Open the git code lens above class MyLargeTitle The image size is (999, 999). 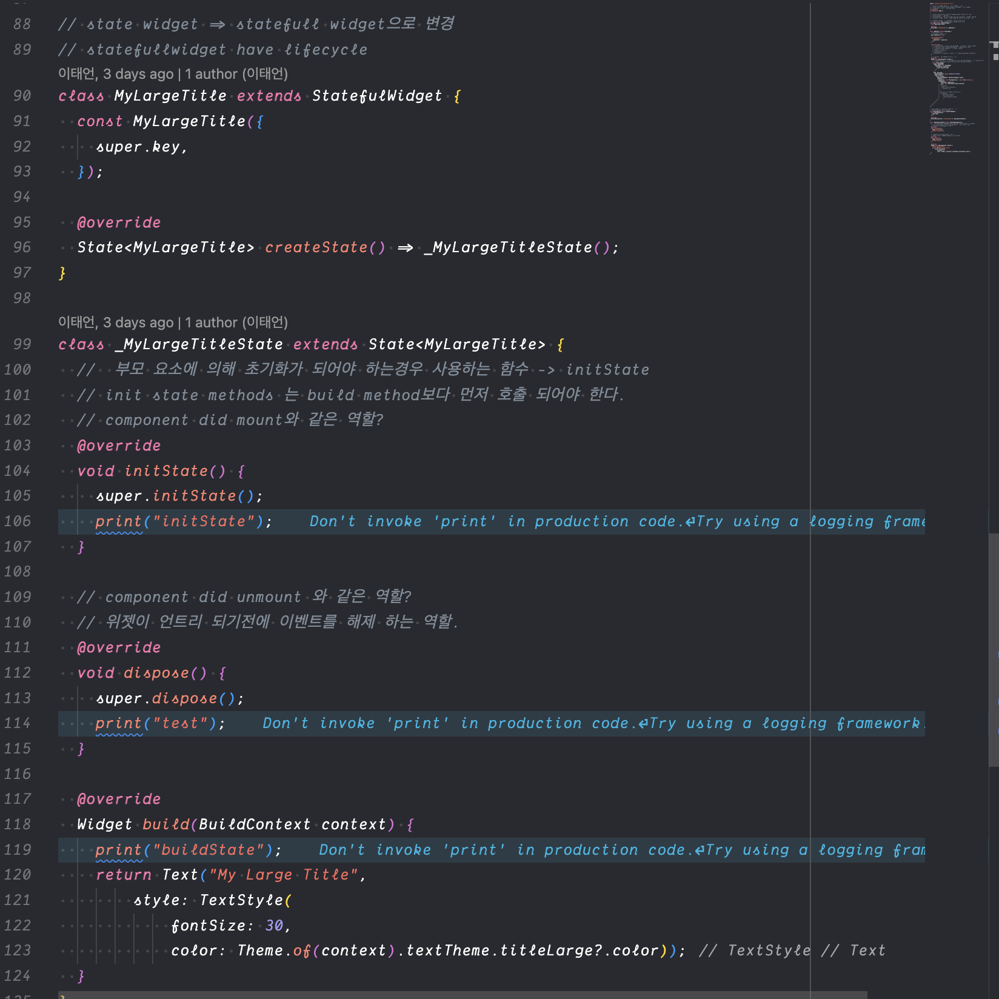[x=173, y=74]
